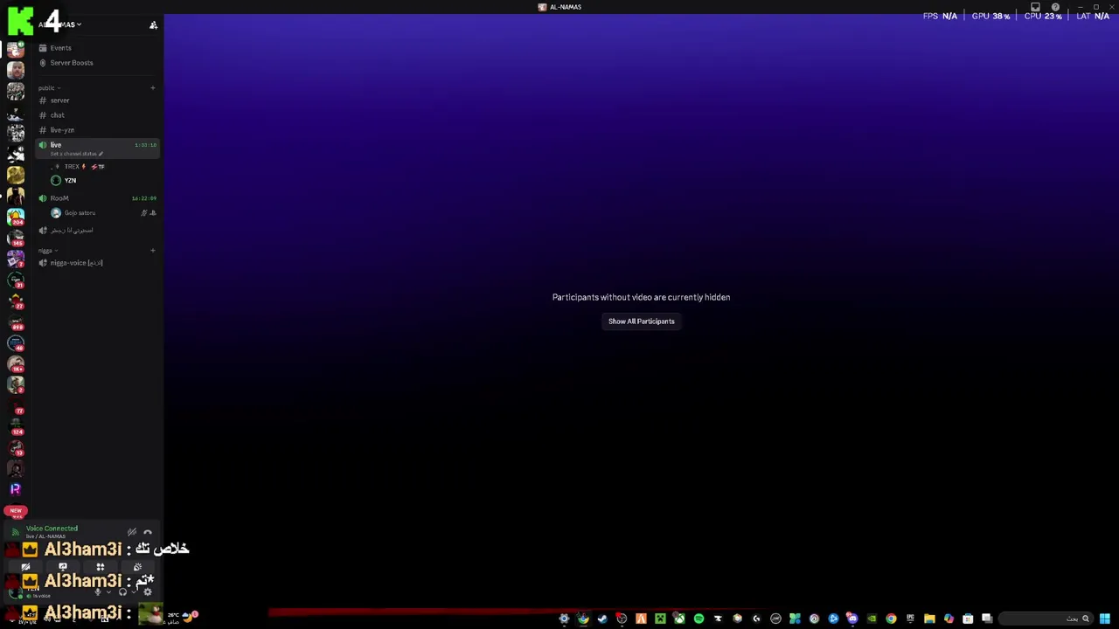Open the activities launcher icon
Image resolution: width=1119 pixels, height=629 pixels.
(101, 567)
